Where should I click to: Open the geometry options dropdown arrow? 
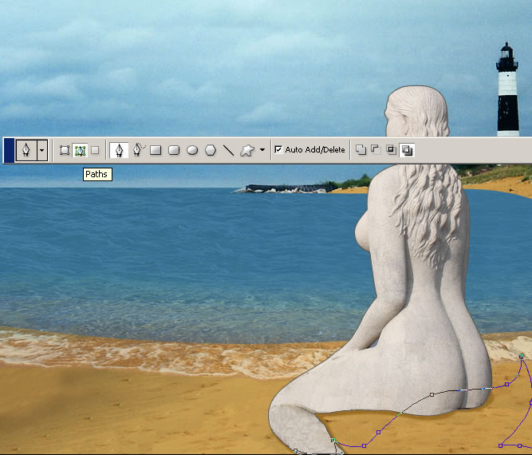point(262,150)
